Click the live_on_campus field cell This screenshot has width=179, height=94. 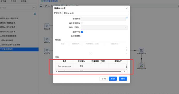[x=64, y=66]
